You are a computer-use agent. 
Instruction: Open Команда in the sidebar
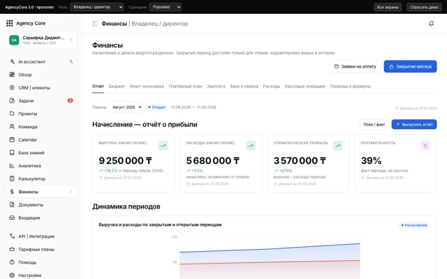pos(41,127)
